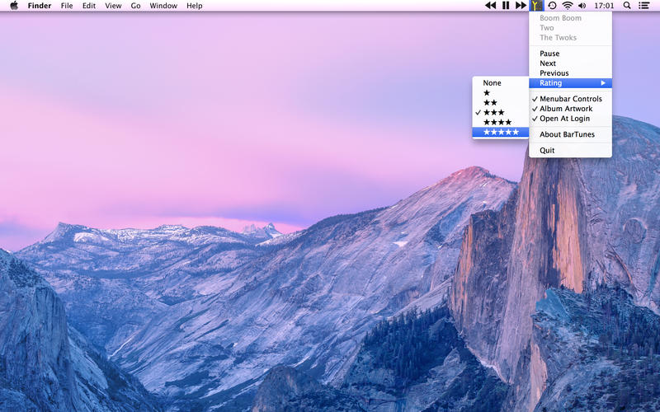The image size is (660, 412).
Task: Open Spotlight search magnifier icon
Action: tap(627, 6)
